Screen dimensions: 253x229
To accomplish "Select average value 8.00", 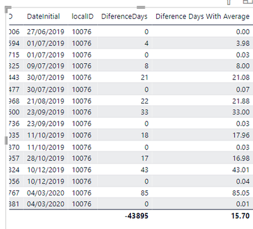I will [243, 66].
